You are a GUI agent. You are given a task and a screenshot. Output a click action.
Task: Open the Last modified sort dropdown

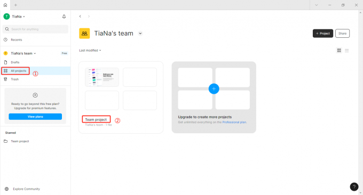(90, 51)
